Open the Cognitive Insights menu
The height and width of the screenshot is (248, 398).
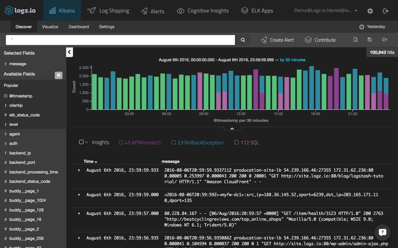coord(203,10)
